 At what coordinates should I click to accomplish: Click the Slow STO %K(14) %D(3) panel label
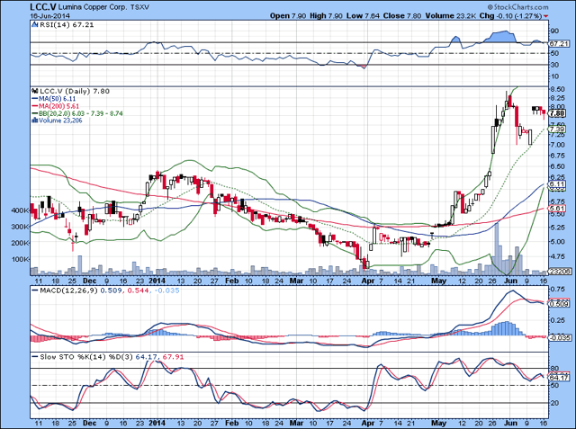coord(86,357)
